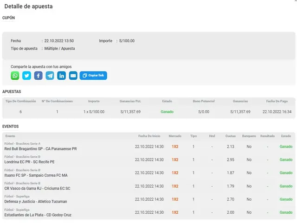Click the event Red Bull Bragantino SP - CA Paranaense PR
297x223 pixels.
point(40,149)
